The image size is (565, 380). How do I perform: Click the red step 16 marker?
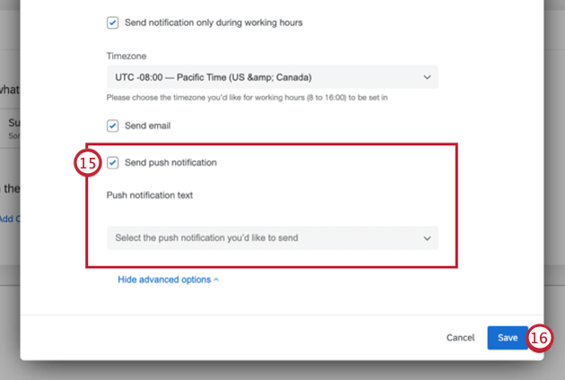tap(538, 338)
